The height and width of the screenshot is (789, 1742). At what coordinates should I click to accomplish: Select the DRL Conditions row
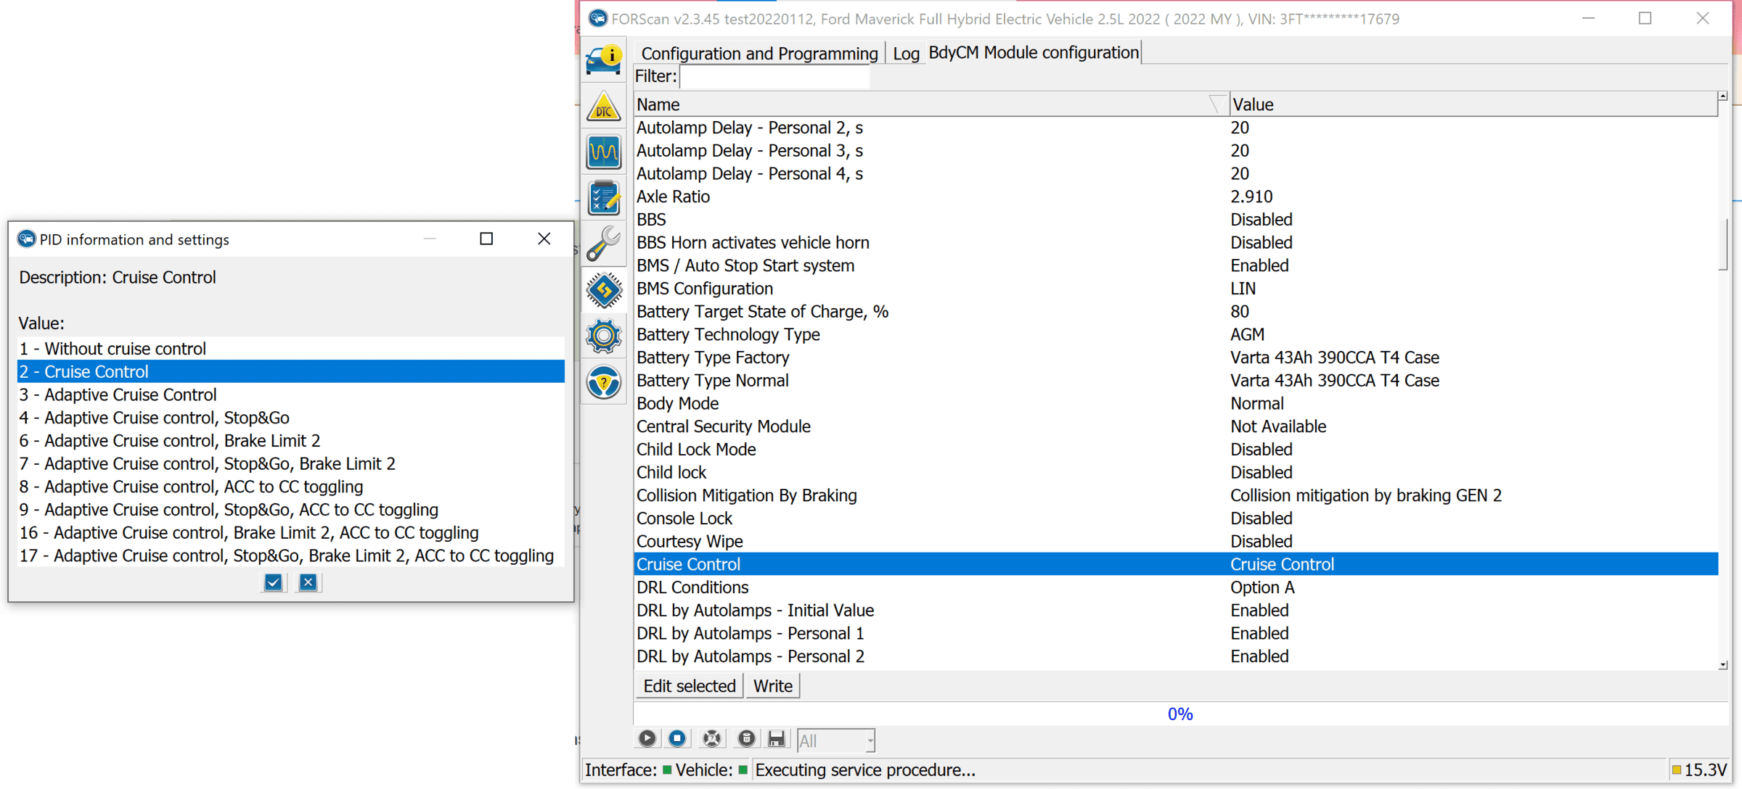[1176, 587]
